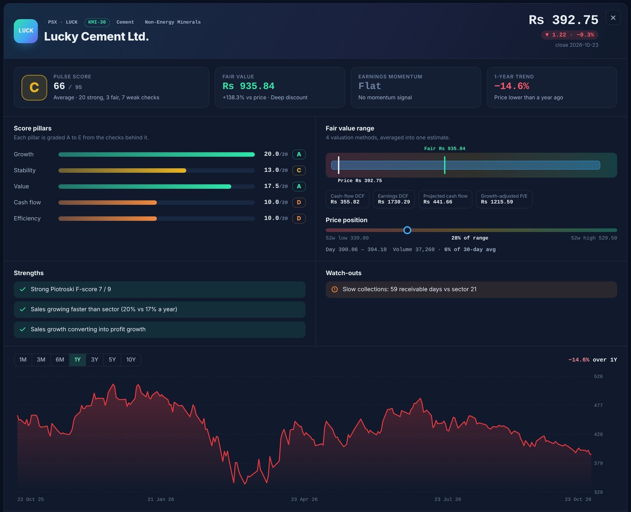The width and height of the screenshot is (631, 512).
Task: Click the Rs 392.75 current price
Action: pyautogui.click(x=564, y=20)
